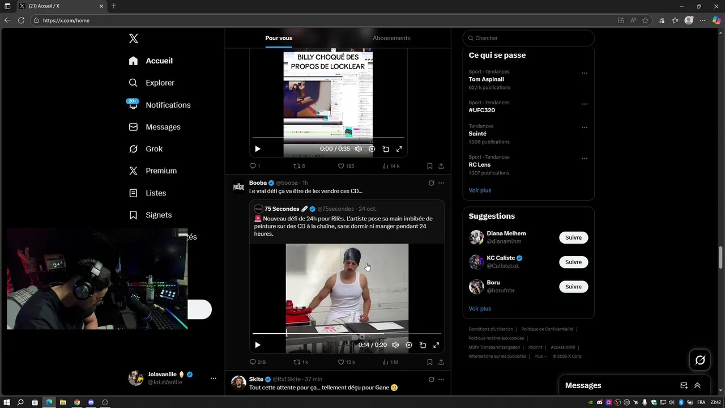
Task: Switch to the Abonnements tab
Action: click(391, 38)
